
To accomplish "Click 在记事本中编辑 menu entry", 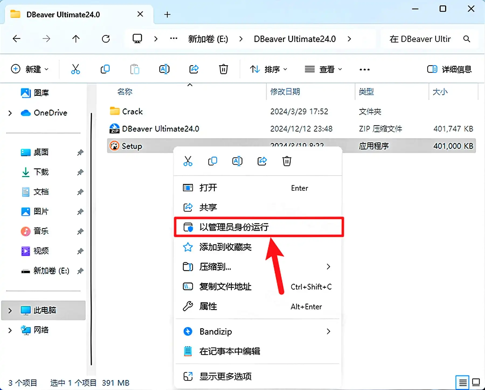I will pos(258,351).
